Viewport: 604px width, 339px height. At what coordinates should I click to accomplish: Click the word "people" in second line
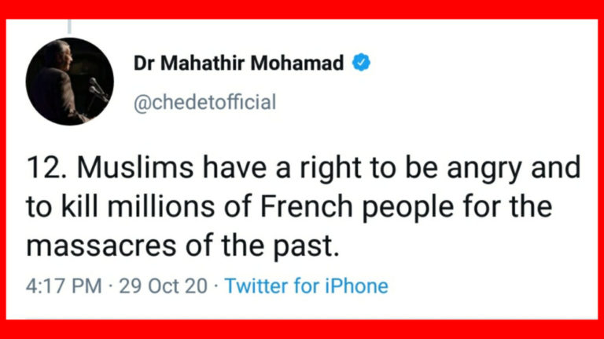click(x=408, y=208)
